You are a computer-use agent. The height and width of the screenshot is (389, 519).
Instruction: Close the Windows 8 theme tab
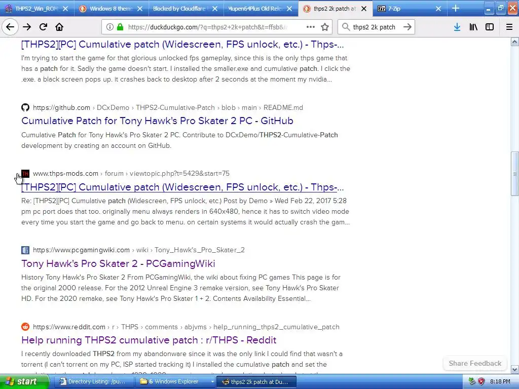(x=140, y=9)
